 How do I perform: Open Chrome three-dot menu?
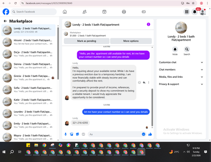(x=207, y=3)
